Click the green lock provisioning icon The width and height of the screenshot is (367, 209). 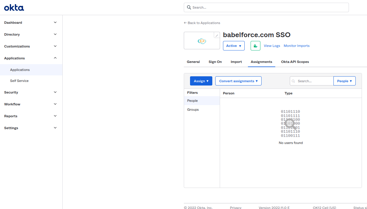[x=255, y=46]
